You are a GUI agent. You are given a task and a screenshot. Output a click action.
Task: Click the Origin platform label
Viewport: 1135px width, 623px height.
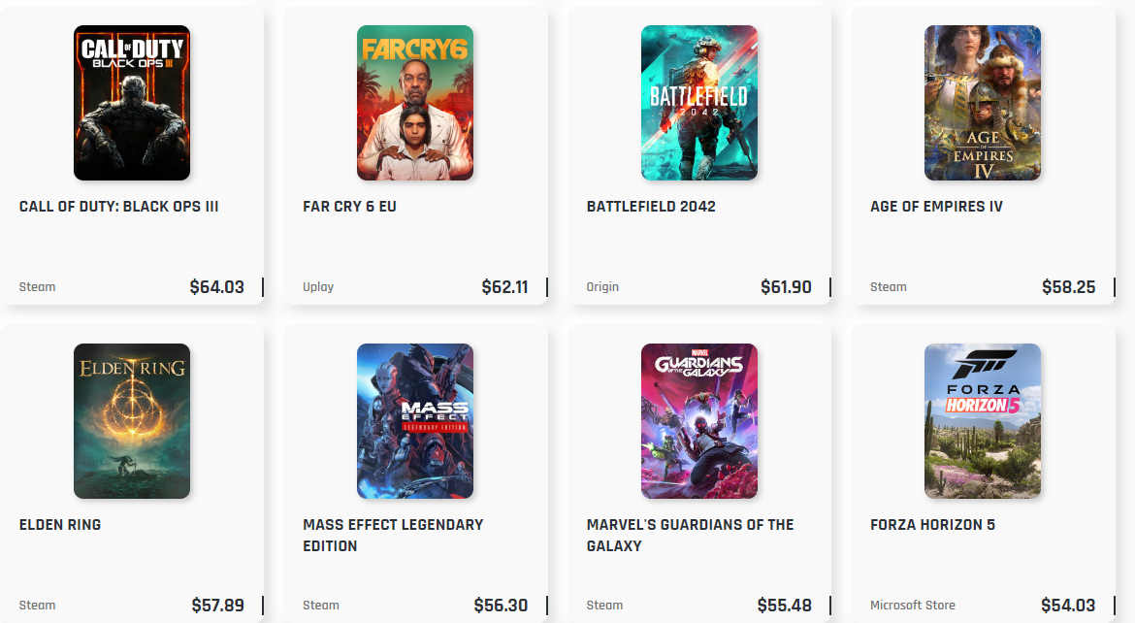602,287
